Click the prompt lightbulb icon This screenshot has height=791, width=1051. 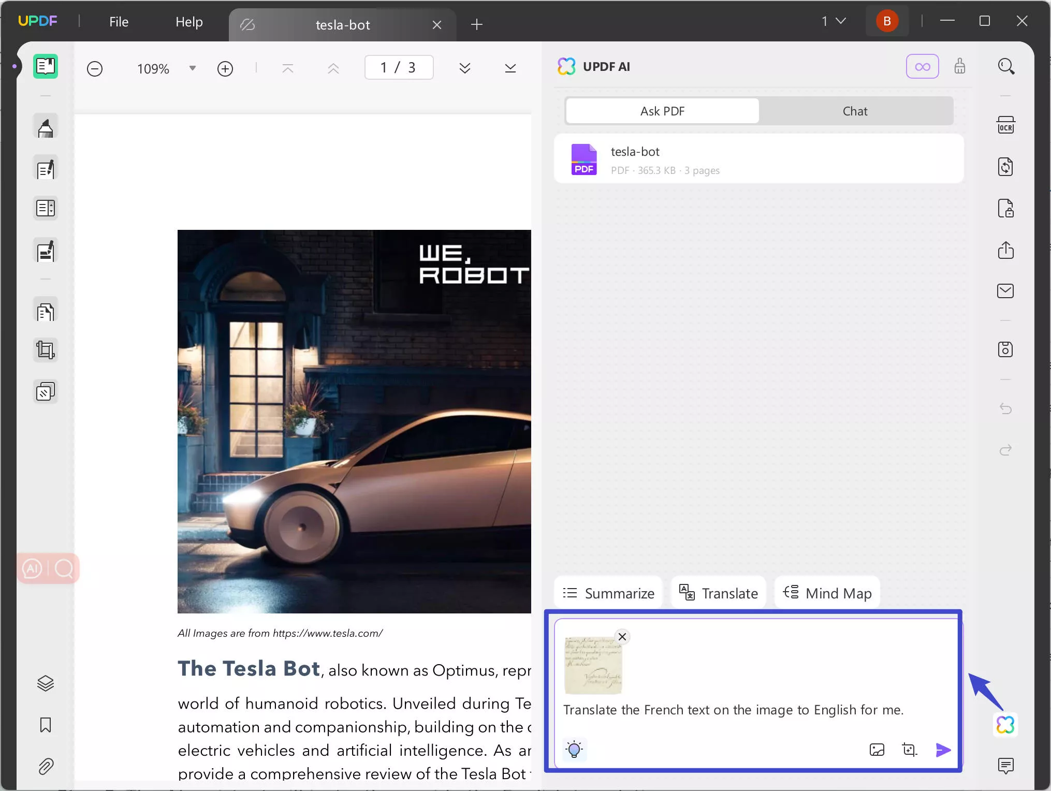point(574,749)
